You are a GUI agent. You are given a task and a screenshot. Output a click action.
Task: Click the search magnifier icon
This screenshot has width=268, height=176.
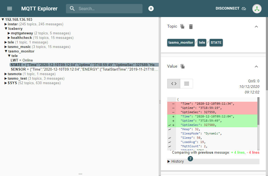pos(72,9)
